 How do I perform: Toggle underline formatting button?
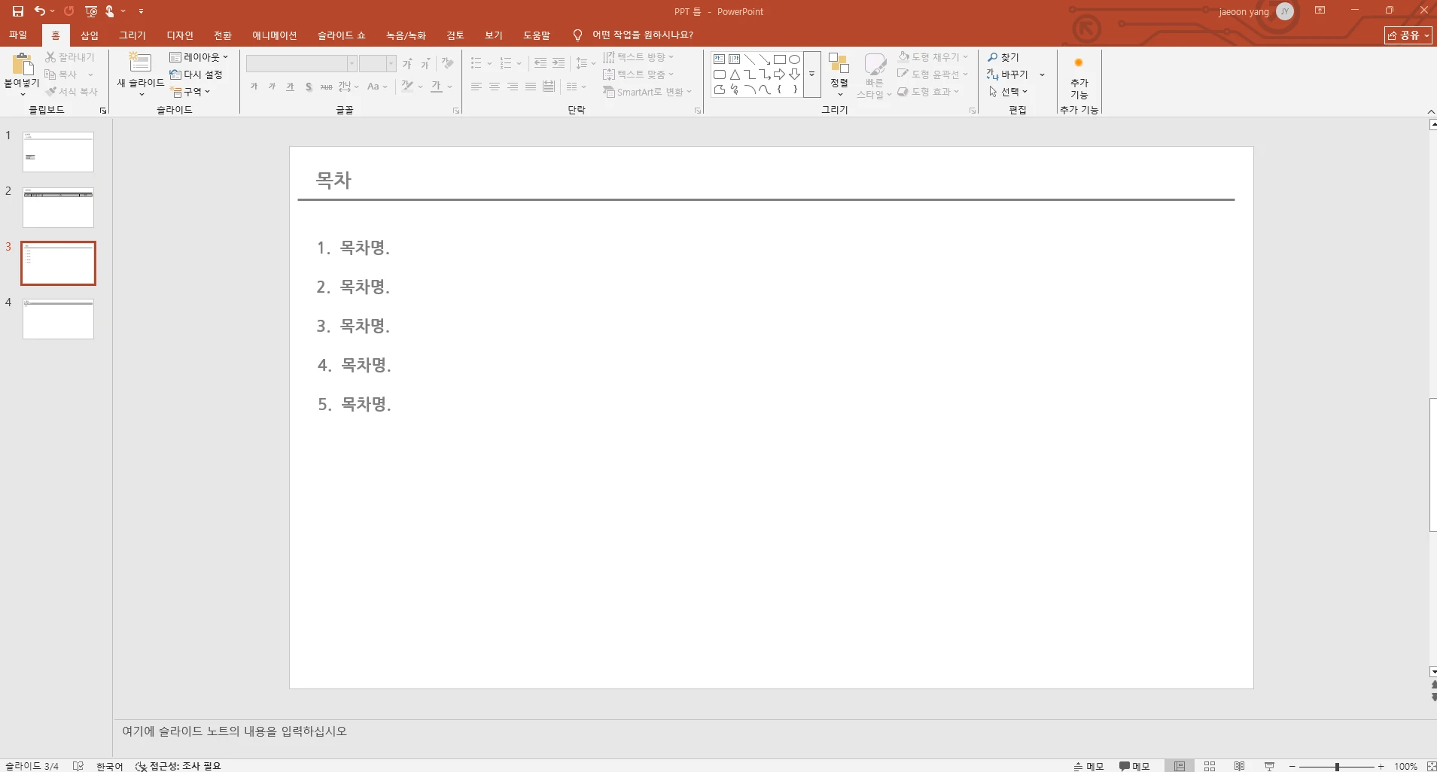point(291,87)
